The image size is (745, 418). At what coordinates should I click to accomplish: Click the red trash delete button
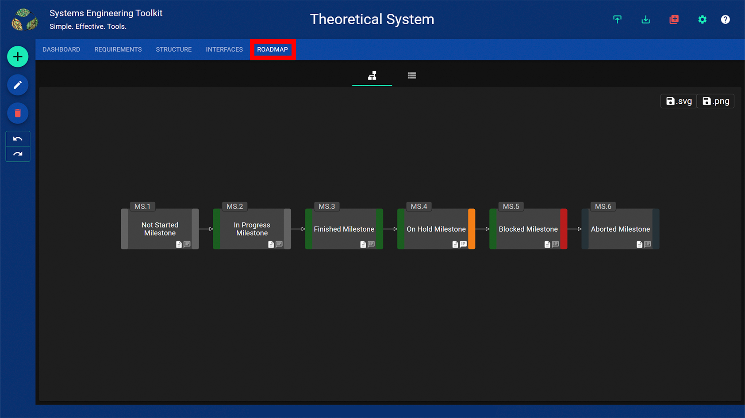[x=18, y=113]
